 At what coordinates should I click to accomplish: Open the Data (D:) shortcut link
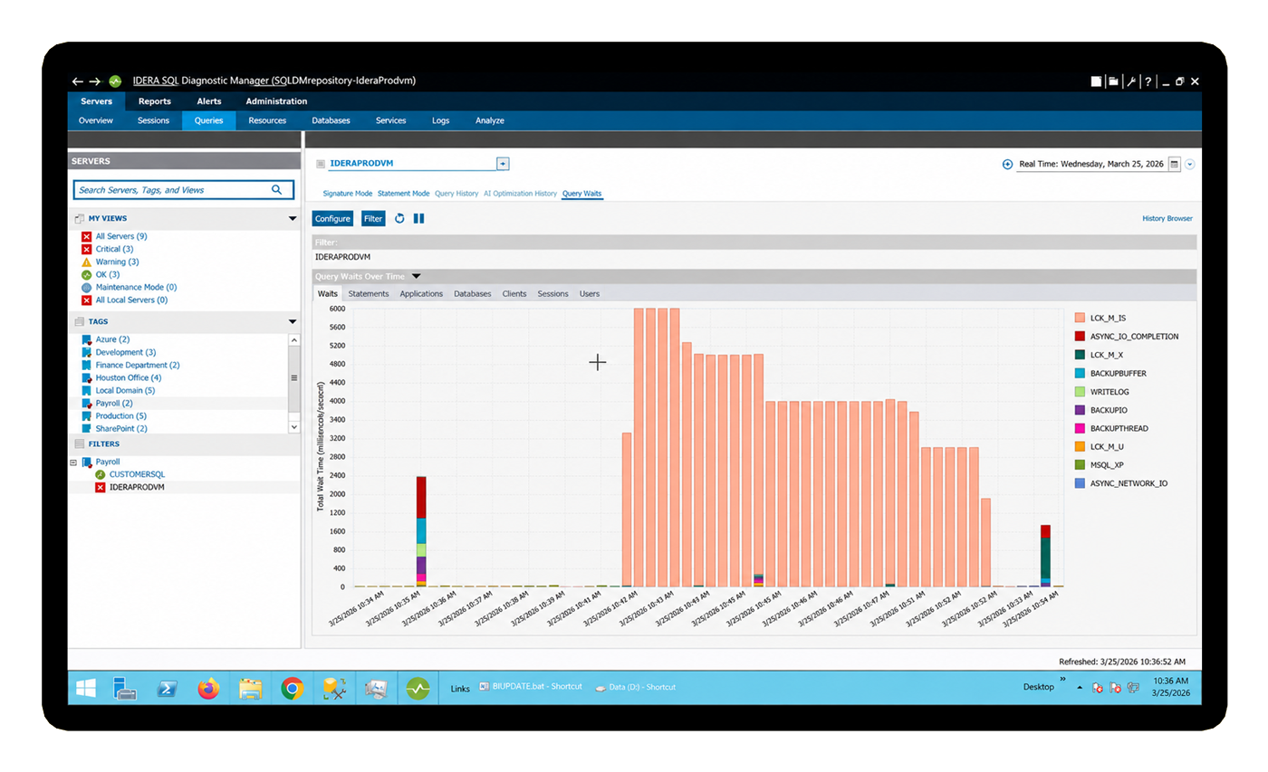[x=635, y=687]
